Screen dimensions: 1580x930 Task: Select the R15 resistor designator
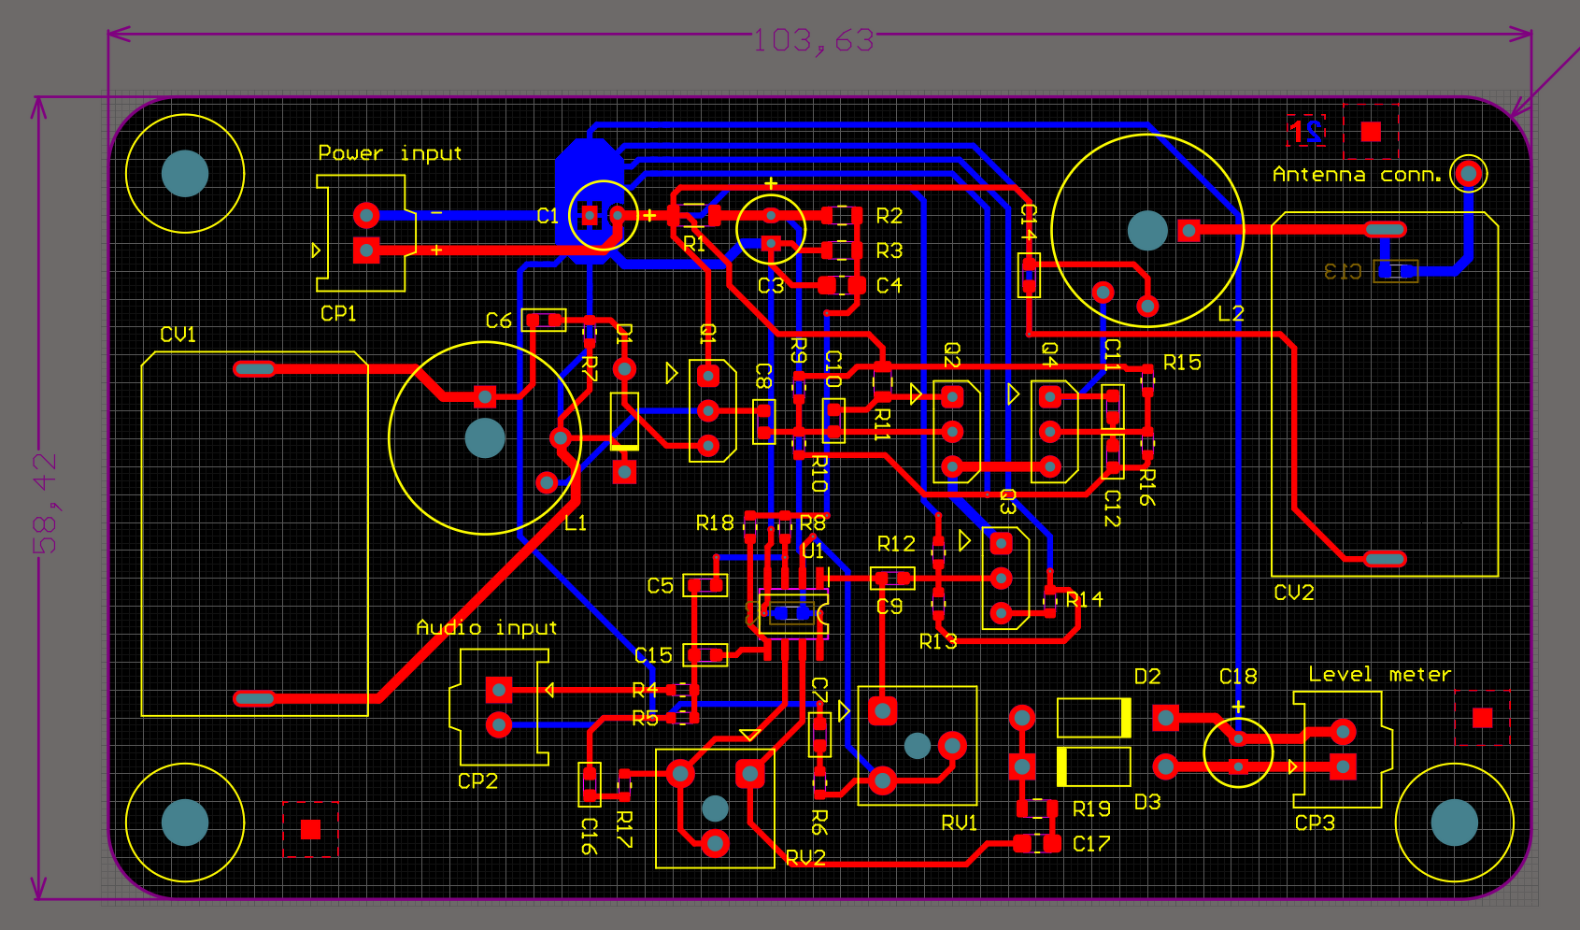1182,363
